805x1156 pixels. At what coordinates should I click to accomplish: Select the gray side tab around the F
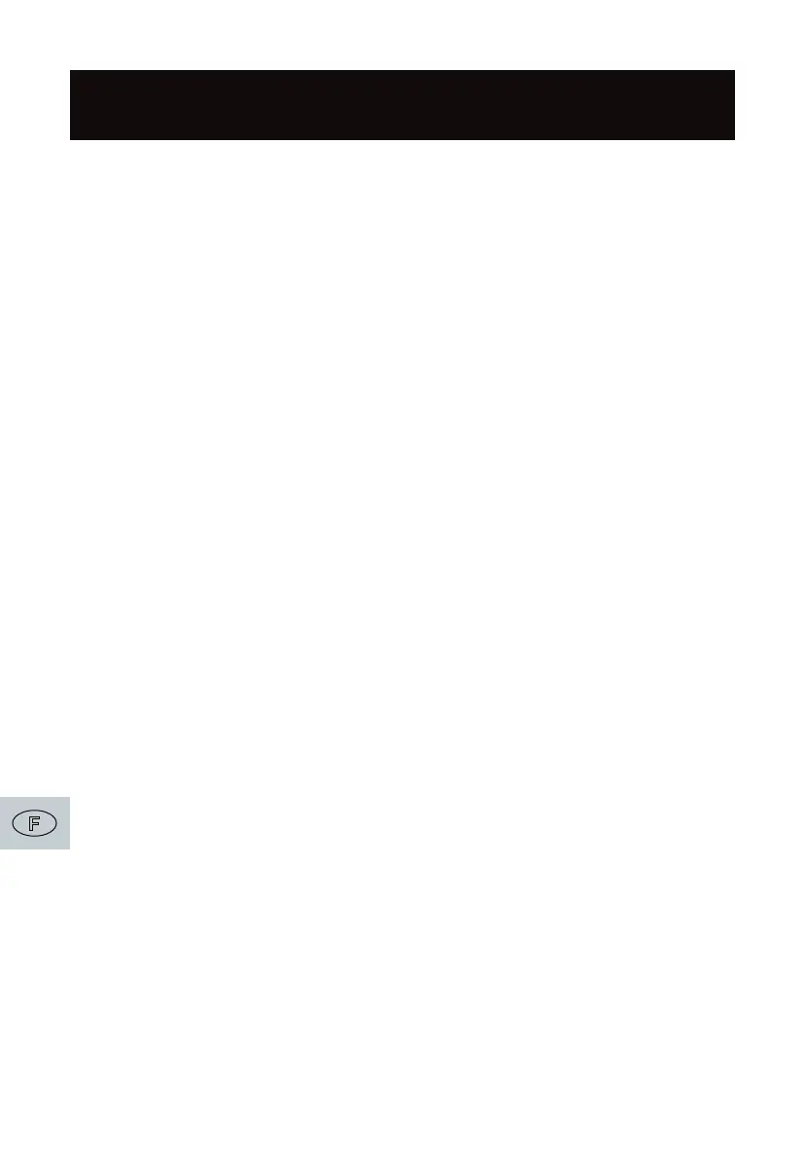coord(35,823)
